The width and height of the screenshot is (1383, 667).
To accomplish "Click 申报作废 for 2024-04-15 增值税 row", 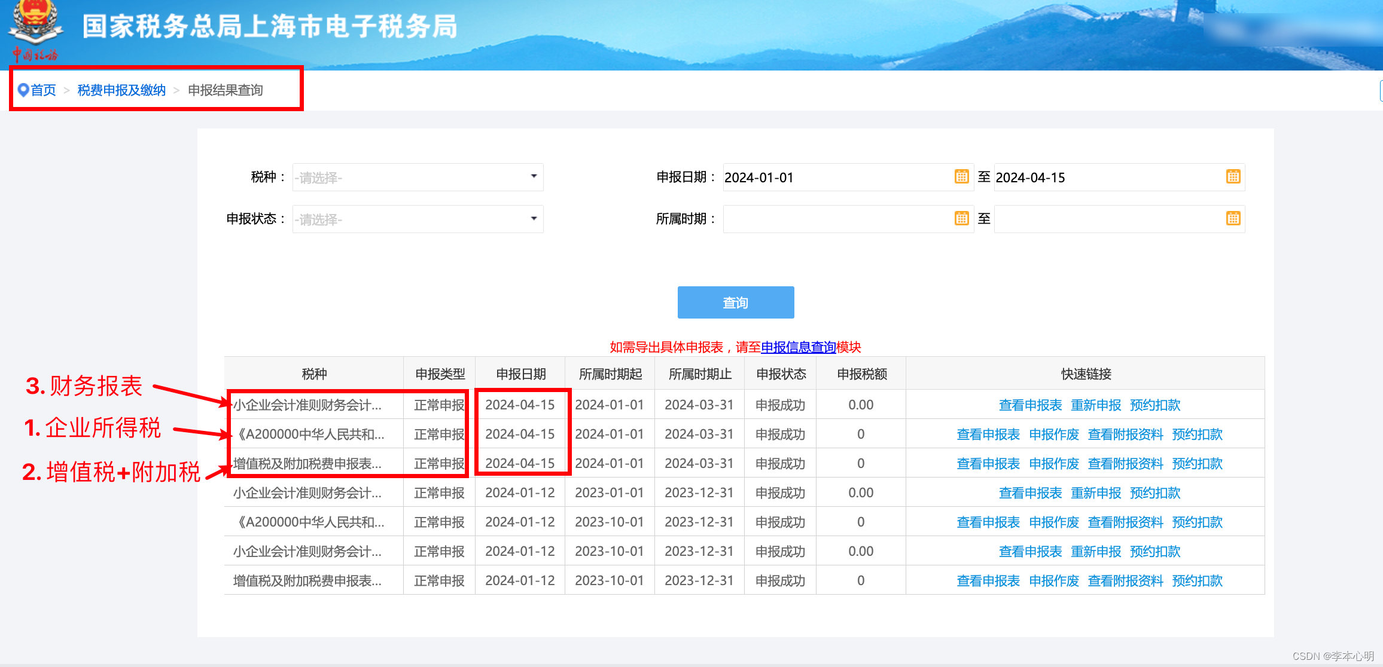I will 1054,464.
